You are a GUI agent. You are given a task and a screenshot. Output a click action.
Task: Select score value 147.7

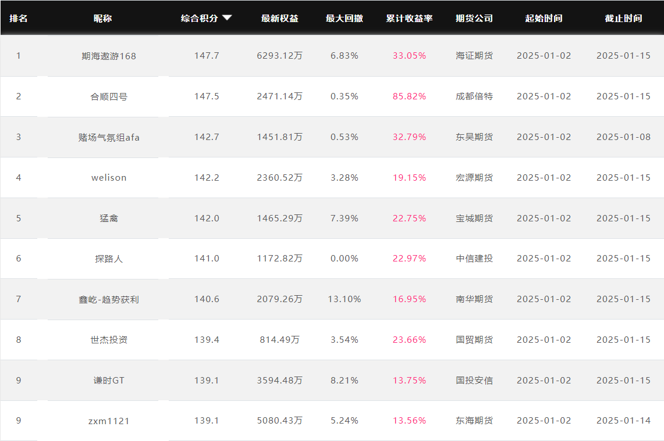(x=207, y=56)
